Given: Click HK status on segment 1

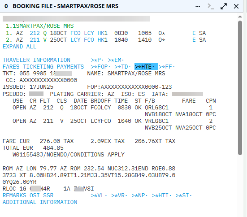Looking at the screenshot, I should click(x=101, y=33).
